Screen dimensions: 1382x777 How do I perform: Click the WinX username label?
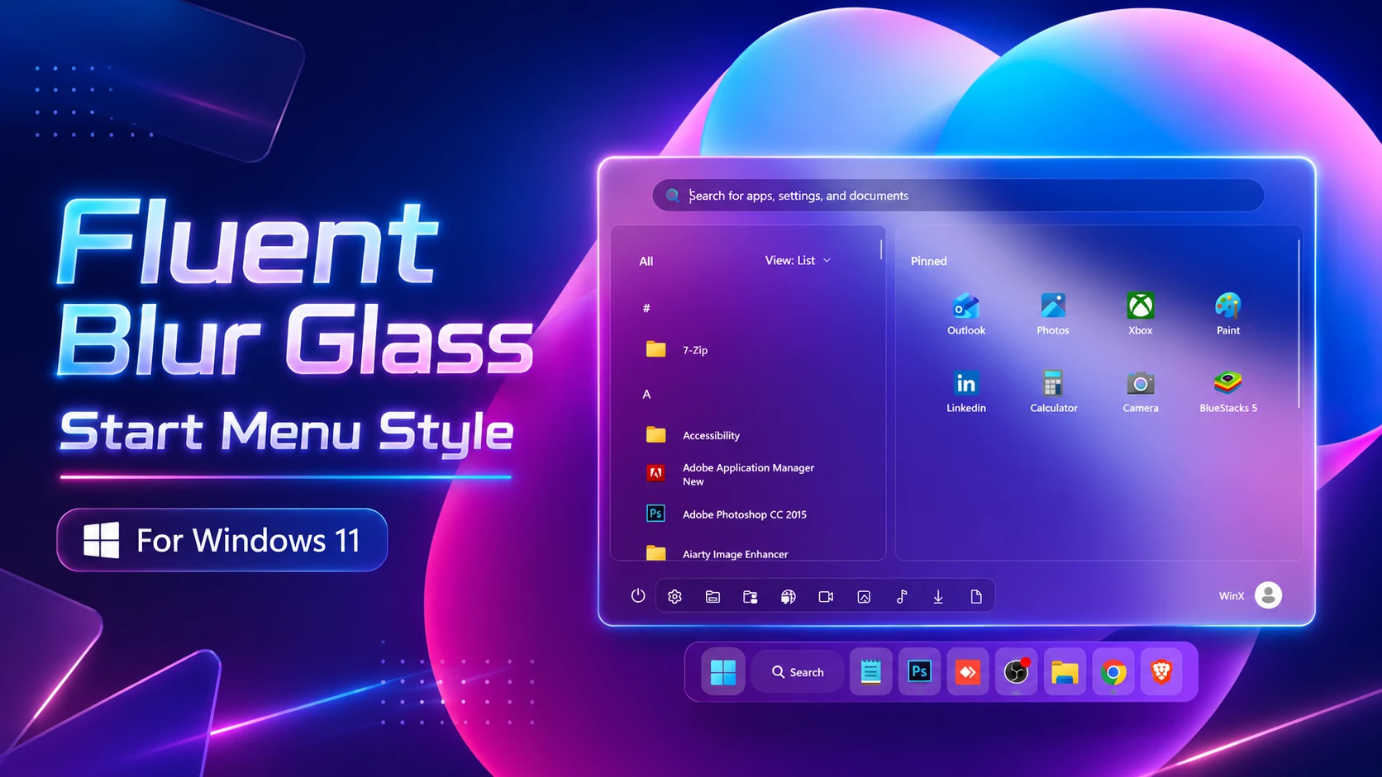tap(1232, 595)
